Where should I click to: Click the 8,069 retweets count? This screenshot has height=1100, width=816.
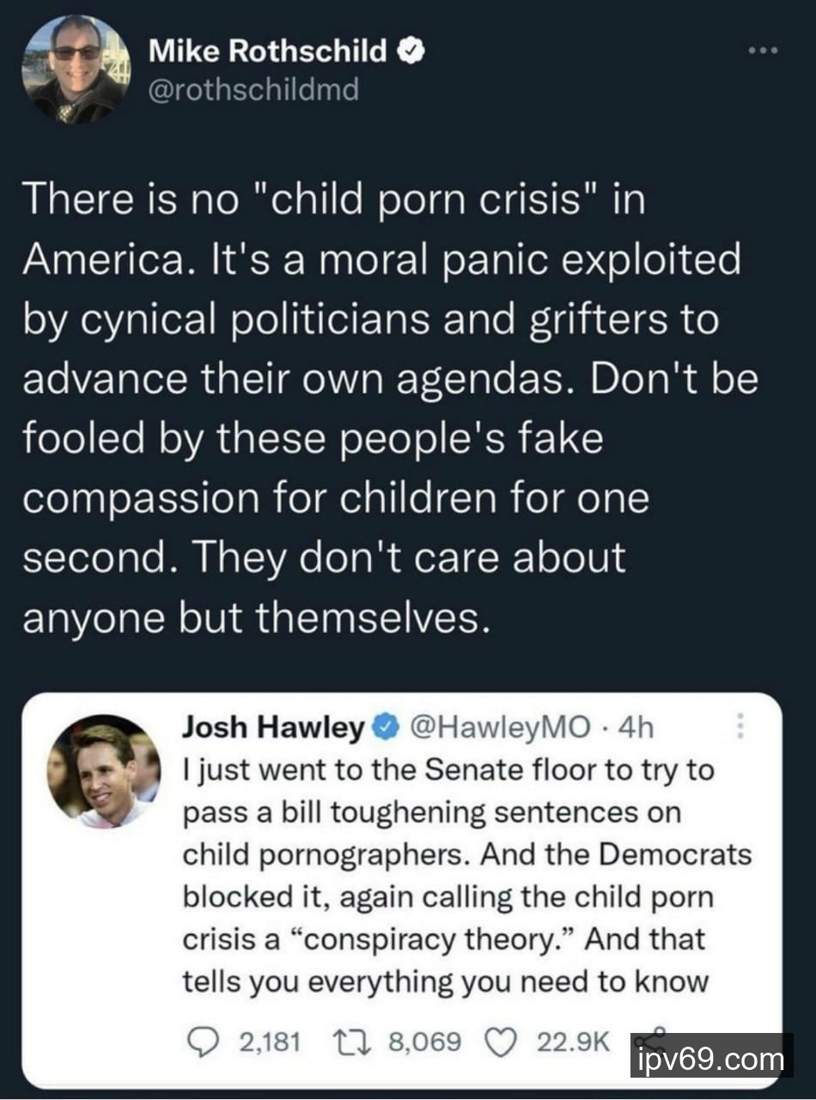pyautogui.click(x=425, y=1042)
